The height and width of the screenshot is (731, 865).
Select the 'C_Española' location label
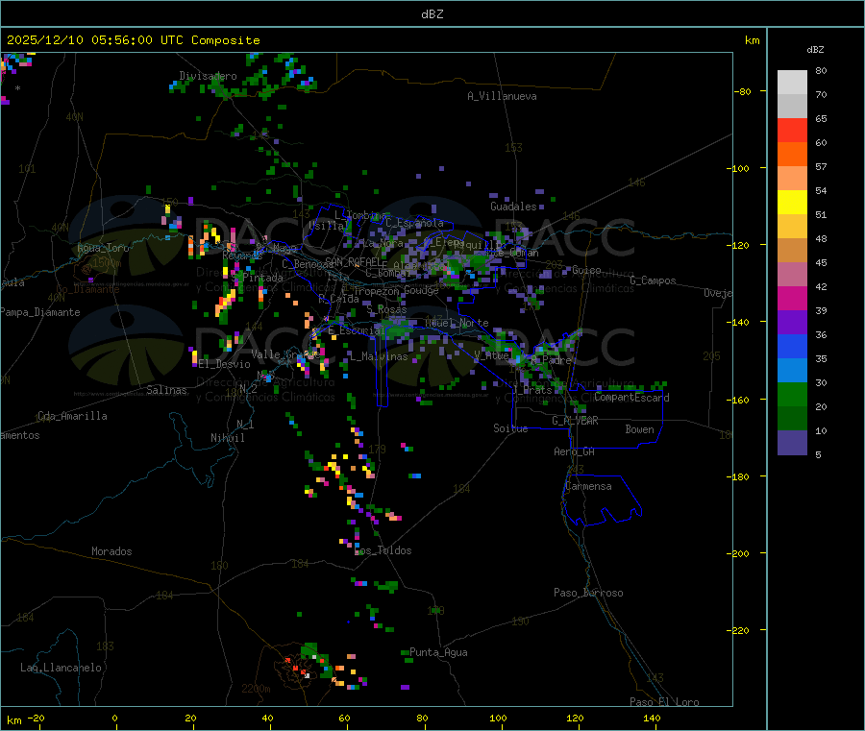pyautogui.click(x=414, y=223)
